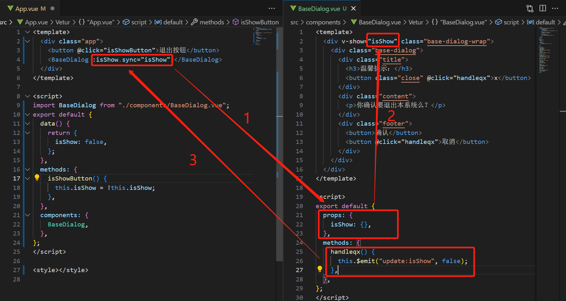566x301 pixels.
Task: Click 'BaseDialog,' in components on line 22
Action: pos(68,224)
